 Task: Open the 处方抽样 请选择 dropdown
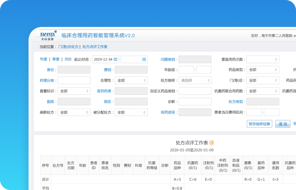pos(195,80)
